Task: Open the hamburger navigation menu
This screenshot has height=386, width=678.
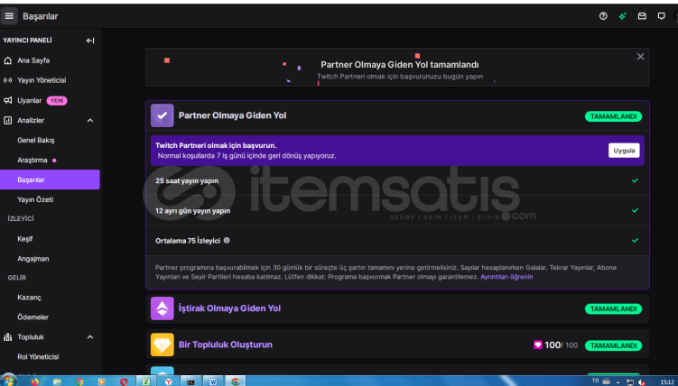Action: (x=9, y=16)
